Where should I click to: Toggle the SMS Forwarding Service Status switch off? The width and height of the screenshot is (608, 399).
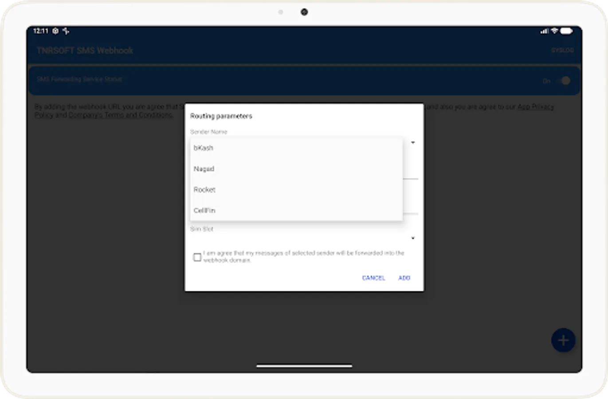[x=564, y=80]
